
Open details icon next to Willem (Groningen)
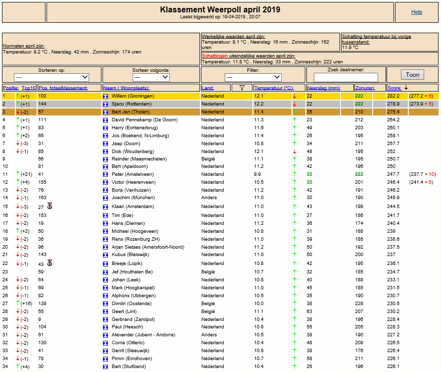click(105, 96)
